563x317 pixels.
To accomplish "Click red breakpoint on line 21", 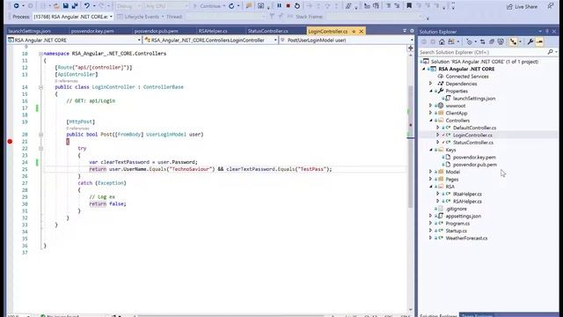I will [10, 141].
